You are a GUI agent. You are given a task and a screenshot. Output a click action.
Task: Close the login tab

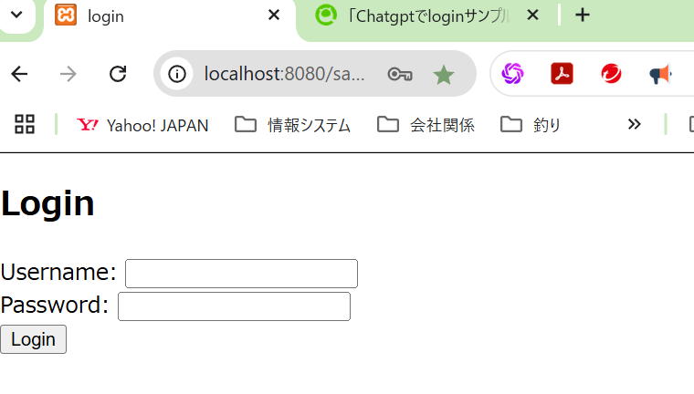274,16
